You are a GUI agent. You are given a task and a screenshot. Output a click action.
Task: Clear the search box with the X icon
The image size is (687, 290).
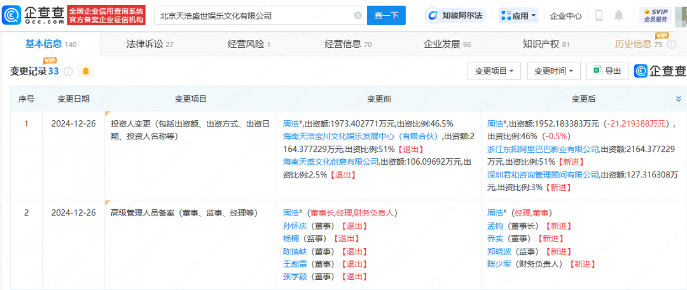point(358,16)
